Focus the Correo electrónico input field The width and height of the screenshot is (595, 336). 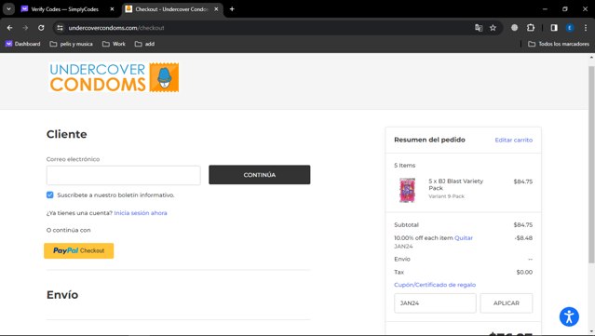[123, 175]
